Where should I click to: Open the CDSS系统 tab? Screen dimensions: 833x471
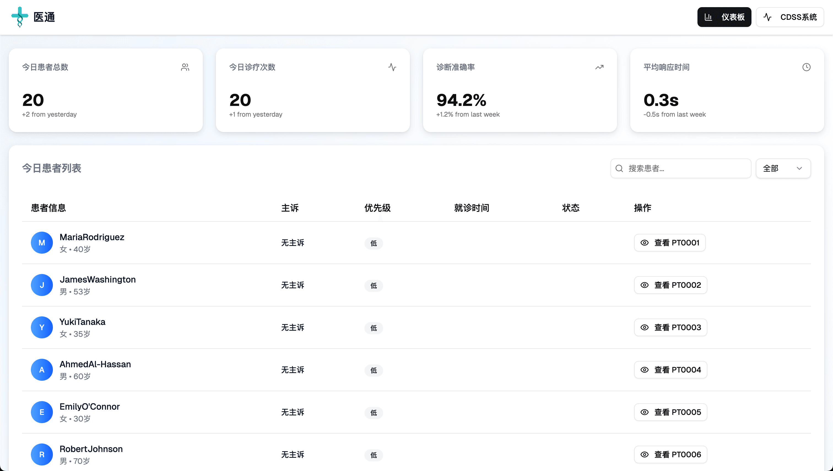pyautogui.click(x=790, y=17)
